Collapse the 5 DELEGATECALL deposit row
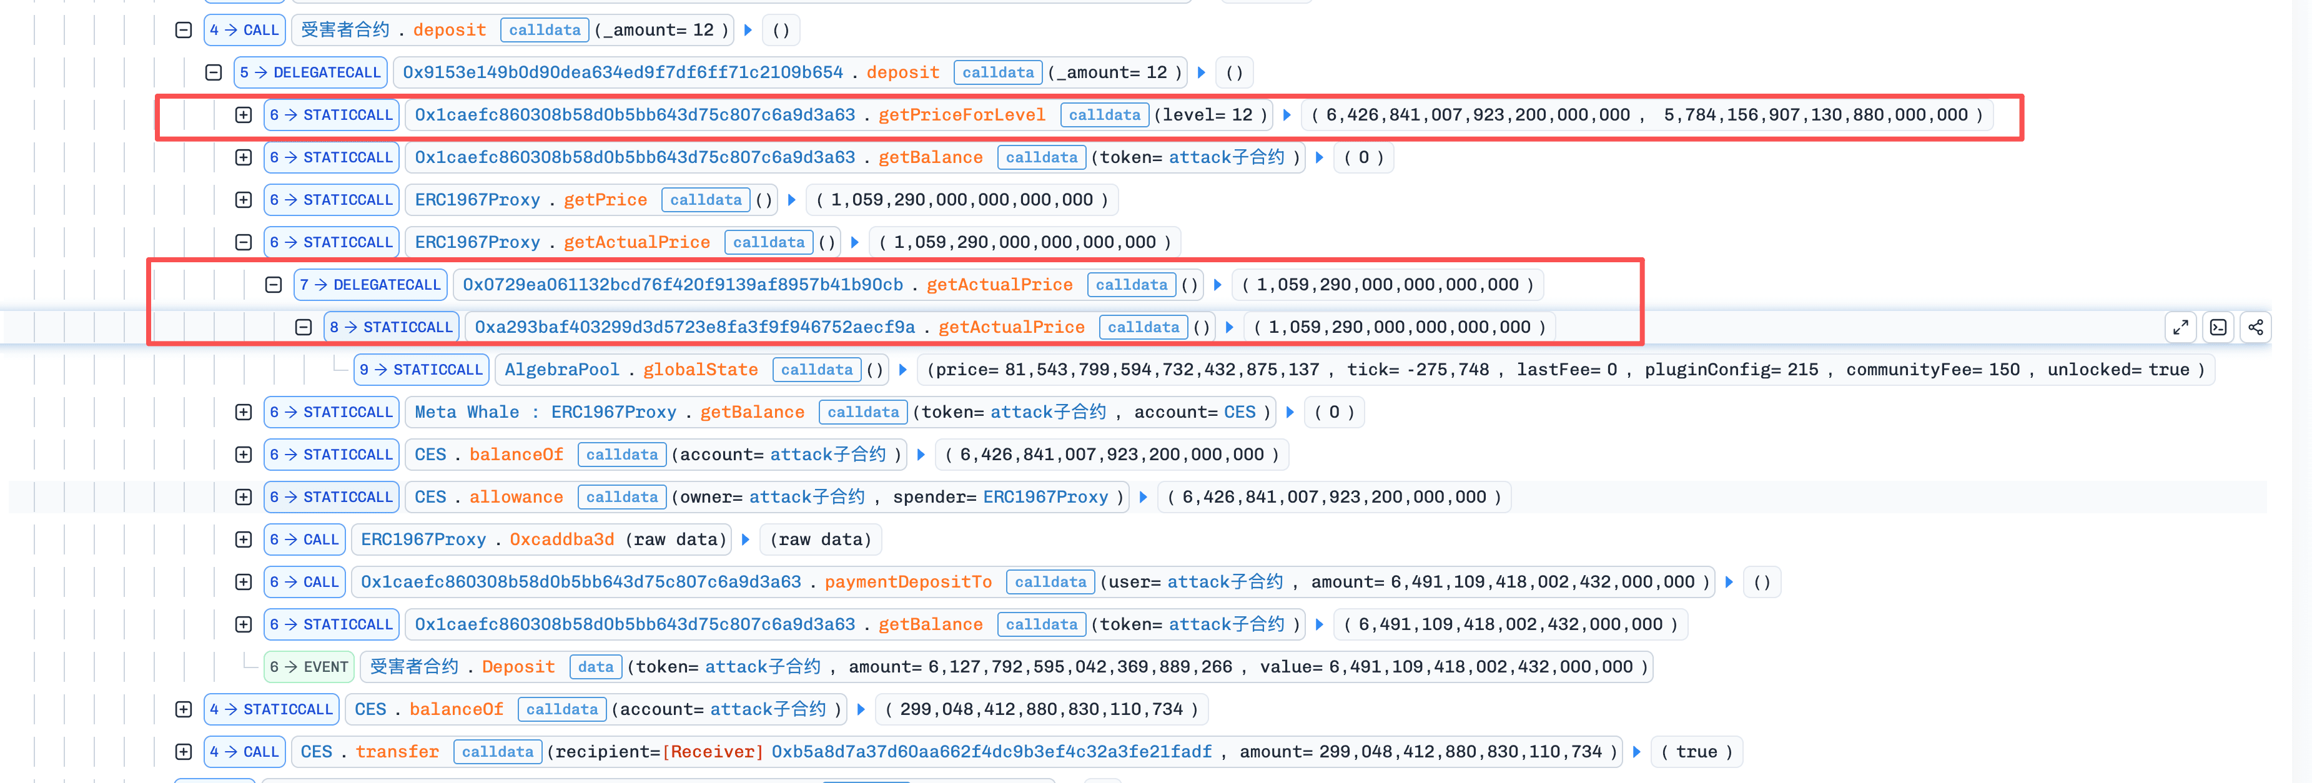The image size is (2312, 783). click(x=214, y=72)
